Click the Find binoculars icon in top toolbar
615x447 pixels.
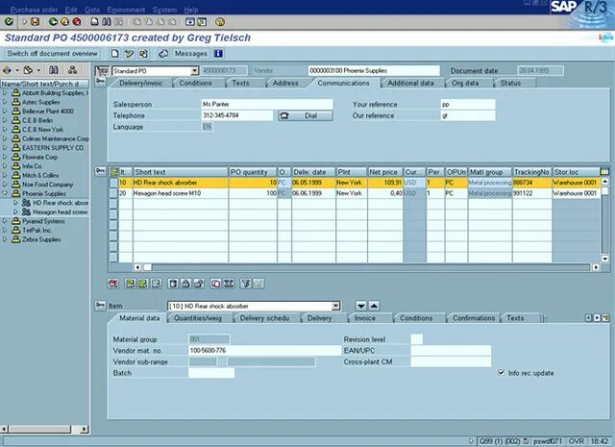[x=107, y=21]
